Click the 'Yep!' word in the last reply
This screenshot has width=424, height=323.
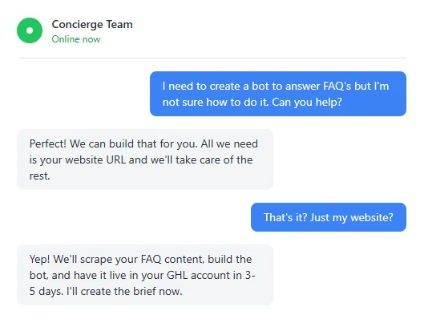pos(40,259)
